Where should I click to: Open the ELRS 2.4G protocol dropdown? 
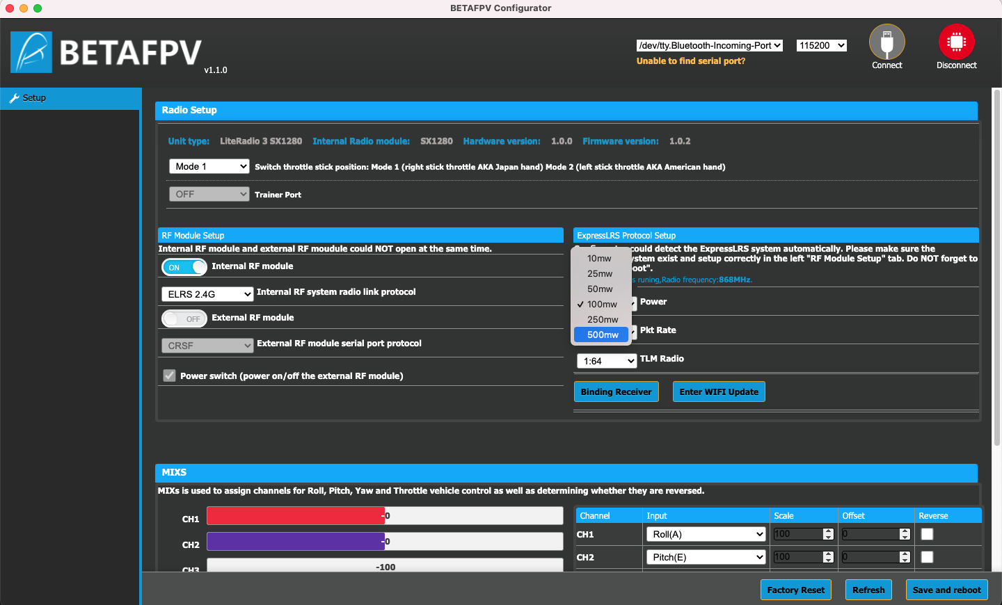pos(207,294)
